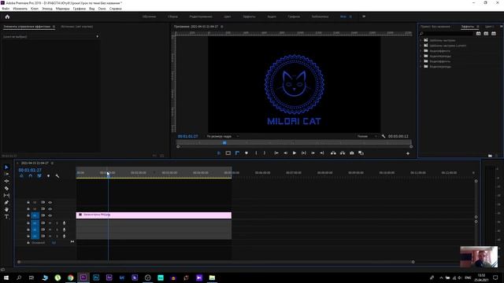Toggle sync lock on the V2 track
504x283 pixels.
(43, 209)
